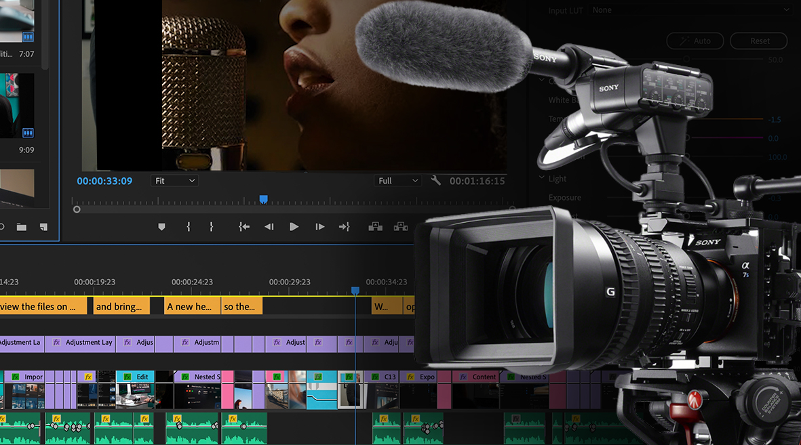
Task: Click the Go to Out point icon
Action: [x=345, y=227]
